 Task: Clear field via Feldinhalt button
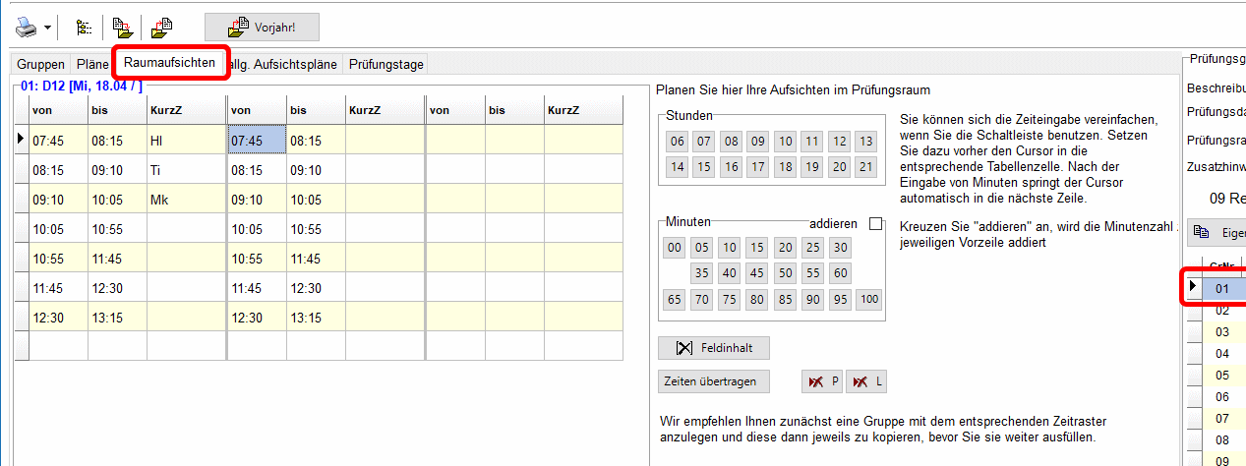[713, 348]
